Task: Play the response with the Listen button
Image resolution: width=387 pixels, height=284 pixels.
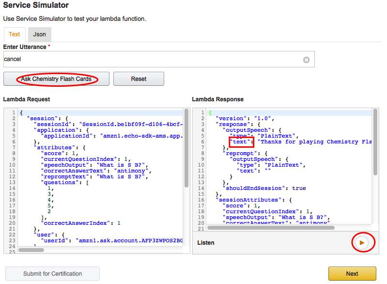Action: [x=362, y=242]
